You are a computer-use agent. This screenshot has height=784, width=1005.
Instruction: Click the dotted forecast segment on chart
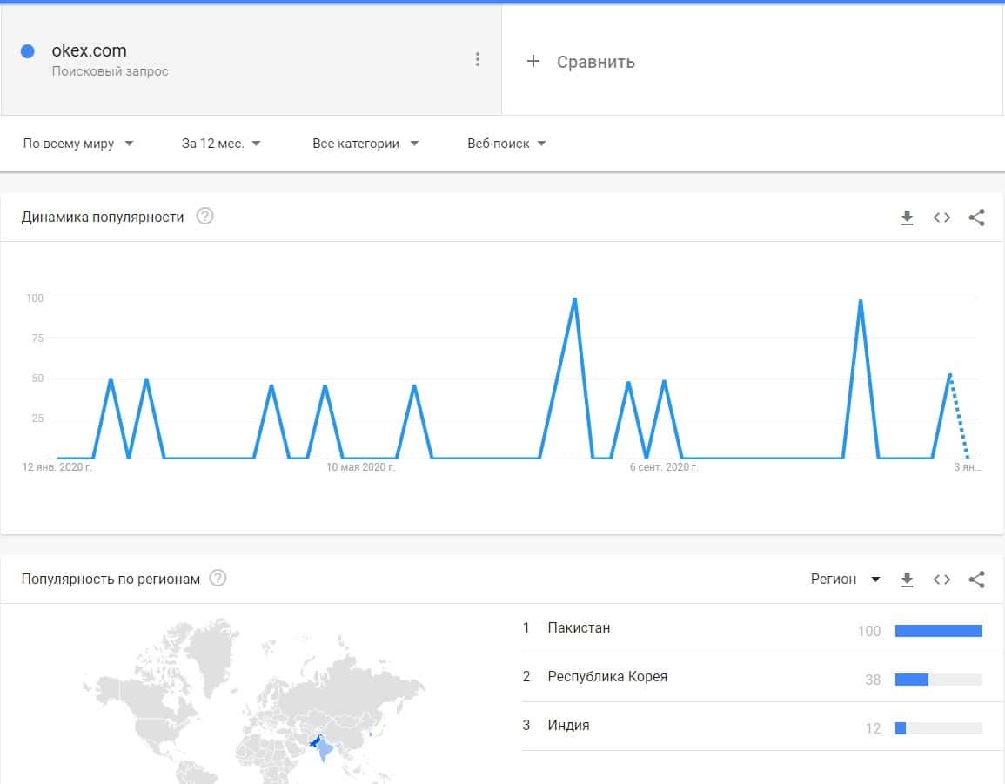coord(959,417)
